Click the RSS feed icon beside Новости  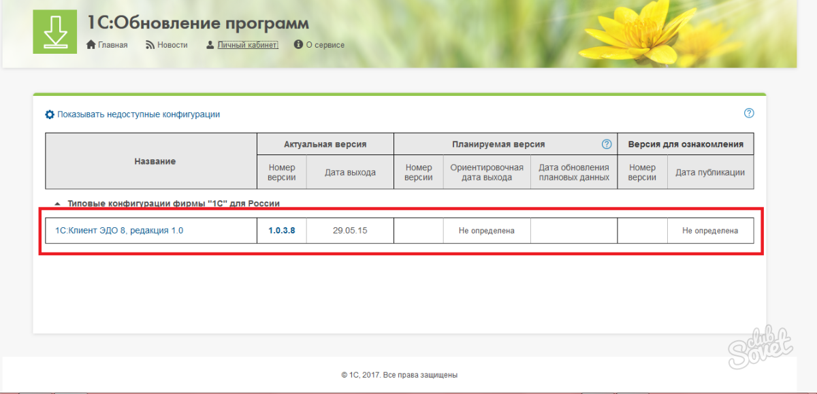[x=150, y=45]
